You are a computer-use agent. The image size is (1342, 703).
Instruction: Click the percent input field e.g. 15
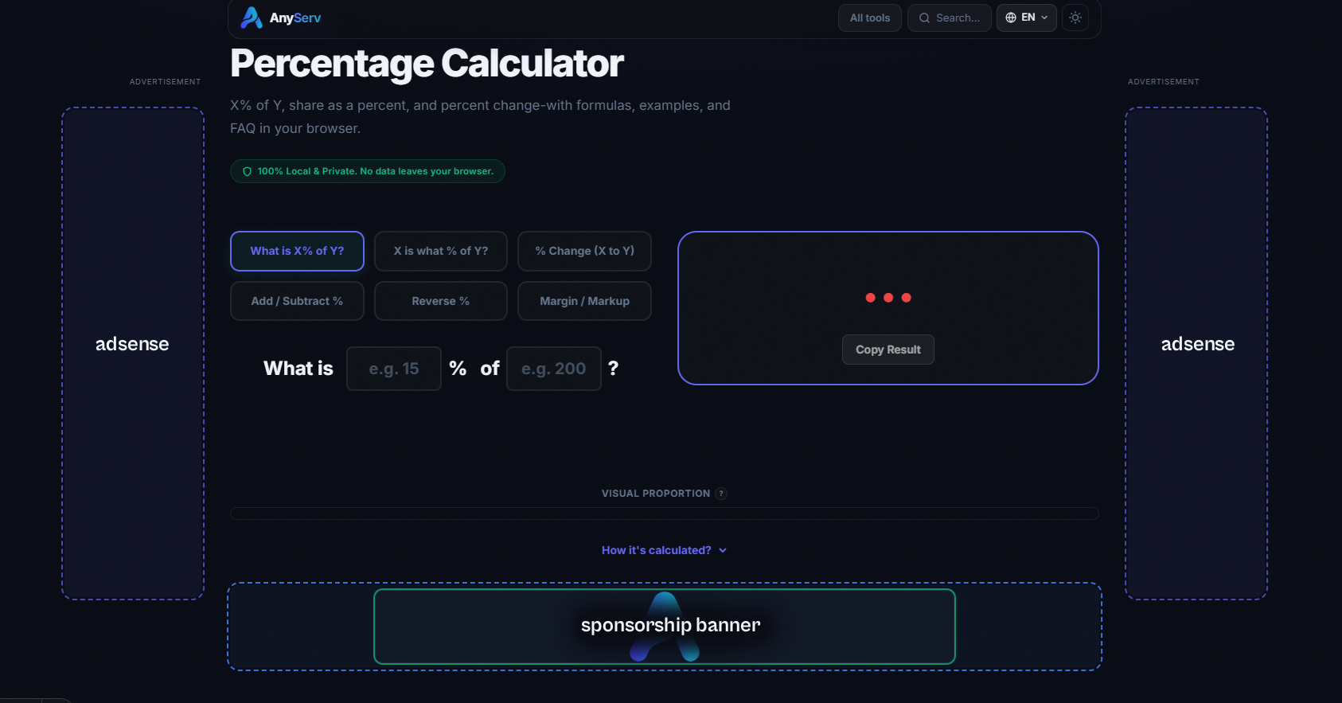pyautogui.click(x=394, y=369)
